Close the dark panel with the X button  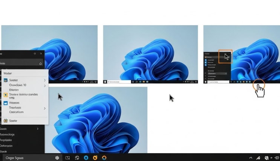[41, 53]
